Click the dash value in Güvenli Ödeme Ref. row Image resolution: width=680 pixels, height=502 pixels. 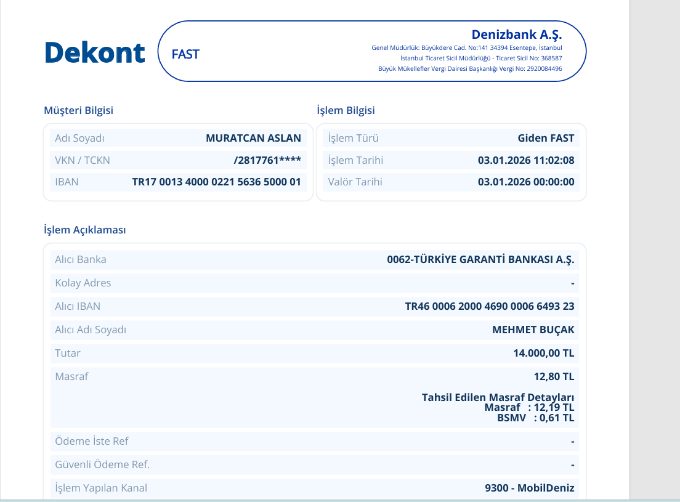[572, 465]
